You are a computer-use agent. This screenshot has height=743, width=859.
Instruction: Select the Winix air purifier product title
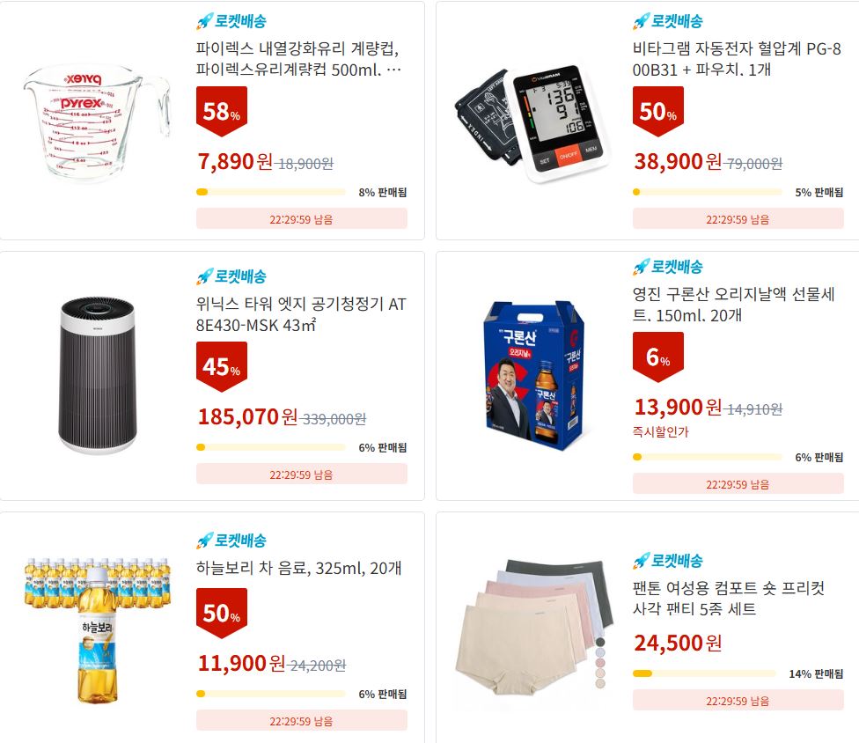pos(301,314)
